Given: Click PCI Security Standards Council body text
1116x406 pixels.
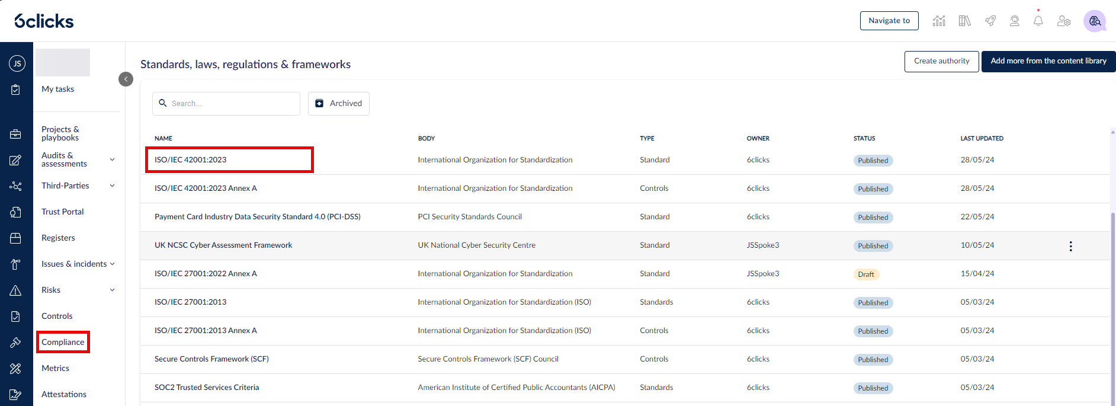Looking at the screenshot, I should pyautogui.click(x=470, y=216).
